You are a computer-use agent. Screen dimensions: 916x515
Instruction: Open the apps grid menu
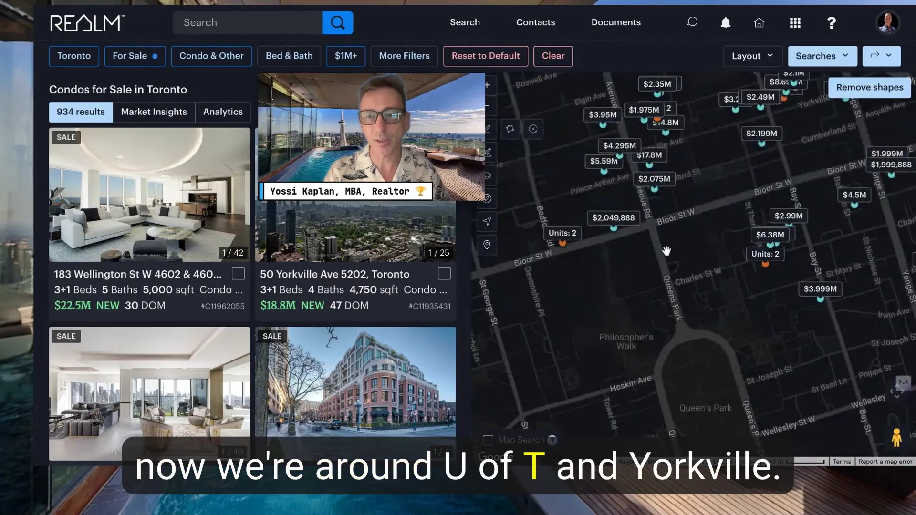pos(795,22)
